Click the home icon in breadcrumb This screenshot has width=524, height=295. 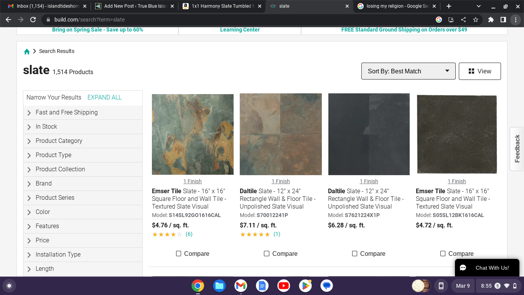pyautogui.click(x=27, y=51)
